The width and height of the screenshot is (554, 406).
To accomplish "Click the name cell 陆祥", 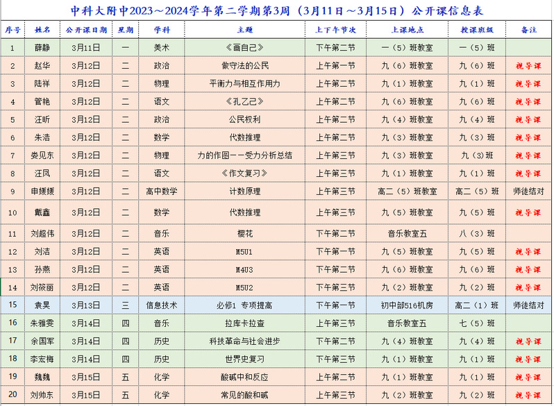I will pos(42,84).
